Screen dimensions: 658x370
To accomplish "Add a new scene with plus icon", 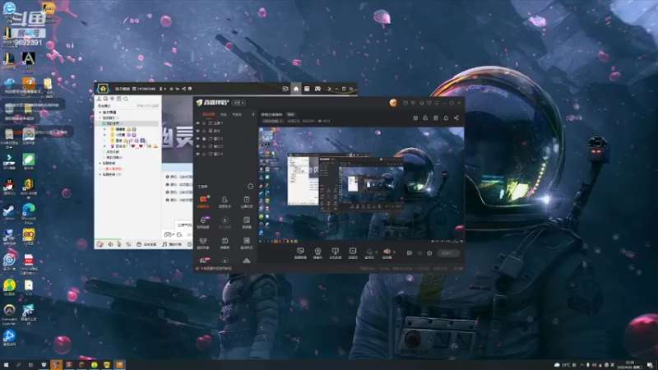I will click(x=253, y=114).
